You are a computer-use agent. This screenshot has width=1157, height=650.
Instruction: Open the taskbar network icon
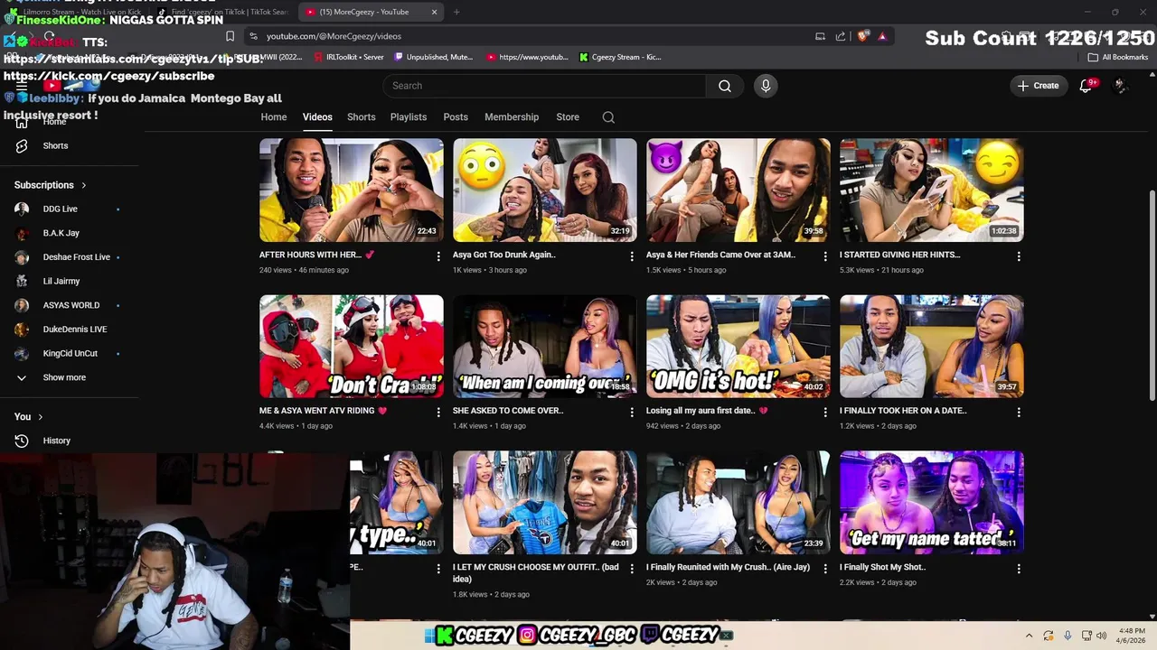point(1086,636)
